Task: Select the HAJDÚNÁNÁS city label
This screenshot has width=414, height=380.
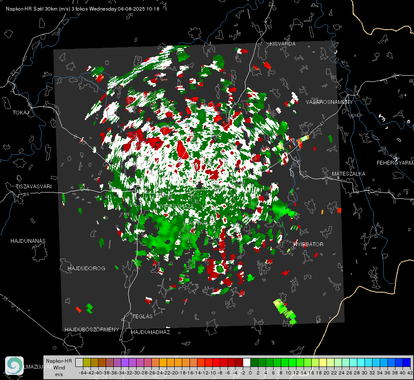Action: click(28, 241)
